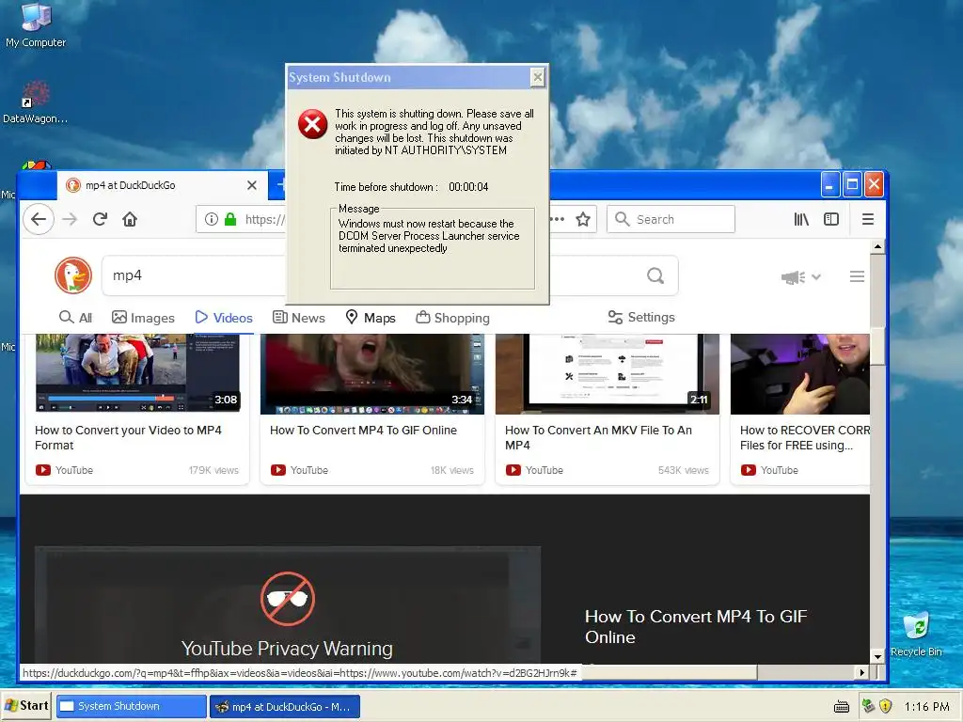Select the mp4 at DuckDuckGo browser tab
The height and width of the screenshot is (722, 963).
163,185
